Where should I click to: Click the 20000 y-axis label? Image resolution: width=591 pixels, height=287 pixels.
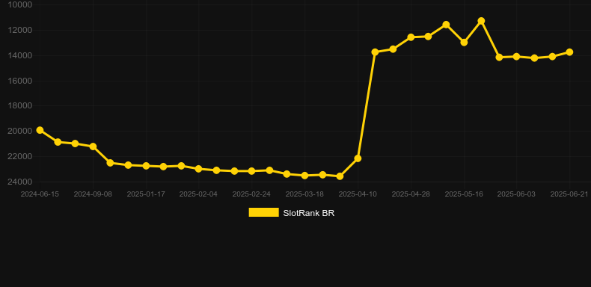pos(19,131)
